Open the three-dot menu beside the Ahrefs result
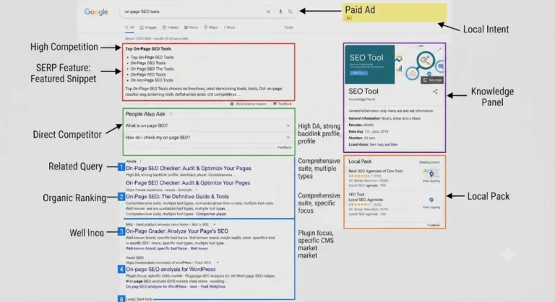 pos(140,161)
